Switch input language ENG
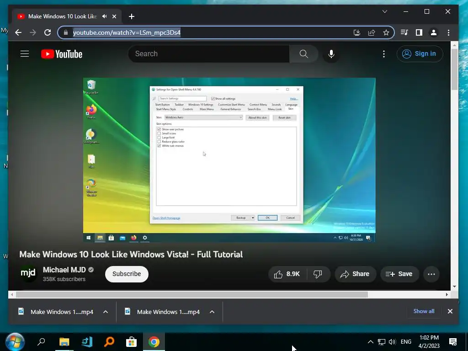The height and width of the screenshot is (351, 468). 406,342
